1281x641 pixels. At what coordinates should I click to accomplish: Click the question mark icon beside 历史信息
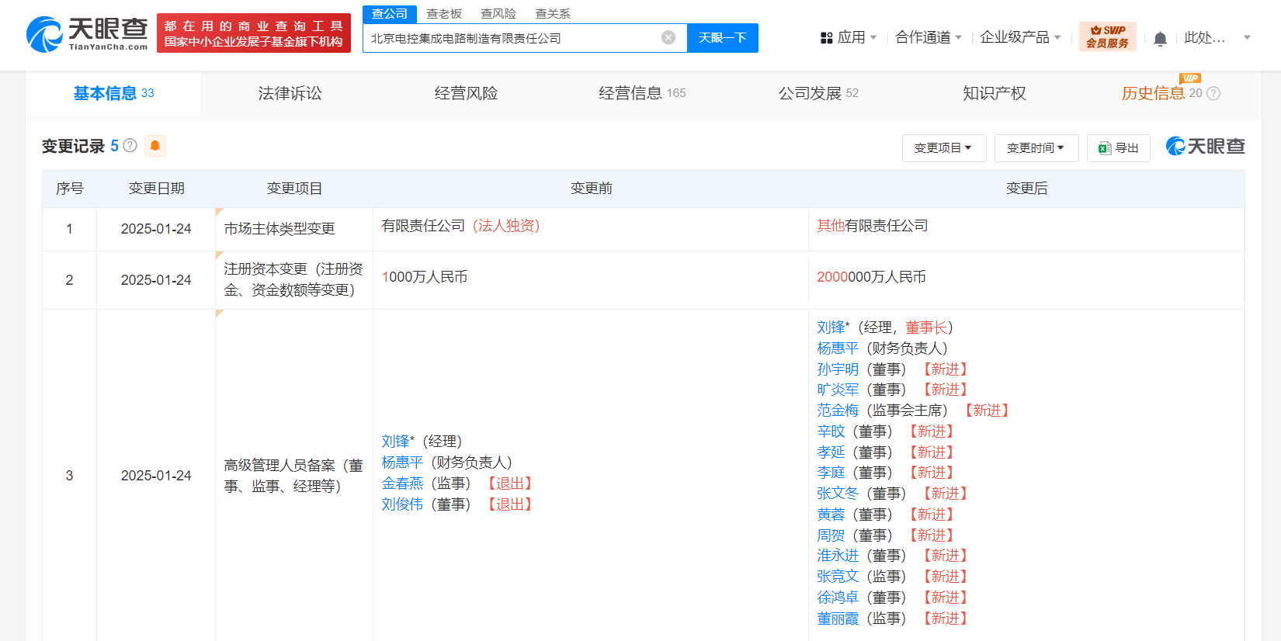1213,94
